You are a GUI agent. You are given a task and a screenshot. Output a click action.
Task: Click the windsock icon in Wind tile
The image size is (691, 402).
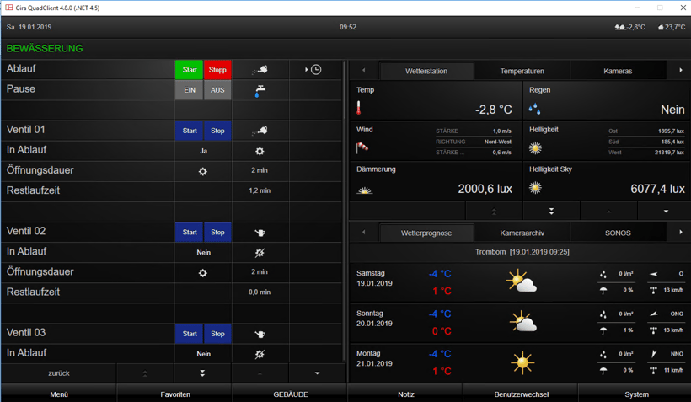coord(362,147)
